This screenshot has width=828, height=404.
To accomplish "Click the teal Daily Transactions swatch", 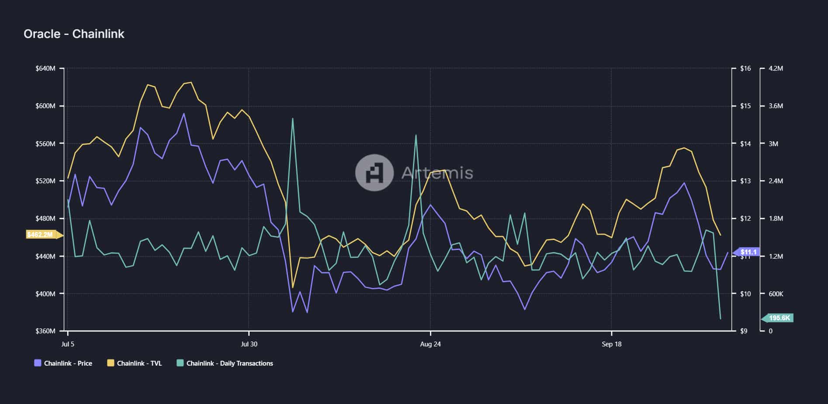I will (180, 363).
